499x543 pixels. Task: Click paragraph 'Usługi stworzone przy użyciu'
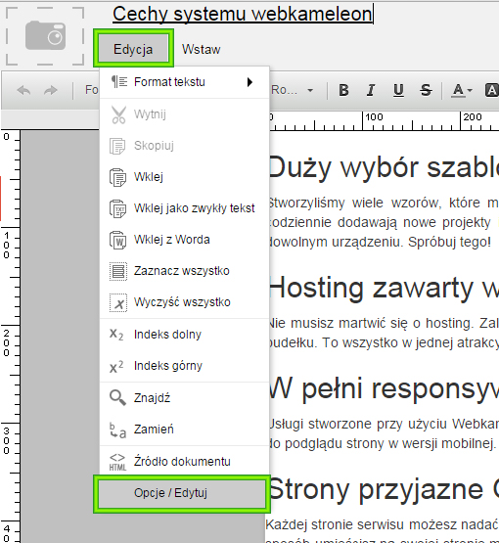[384, 433]
